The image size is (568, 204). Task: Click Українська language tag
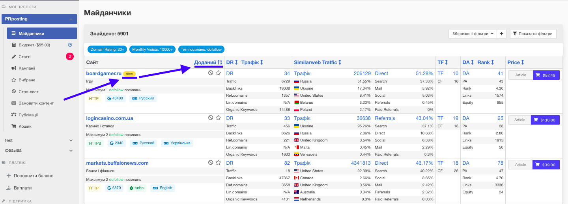click(x=177, y=143)
